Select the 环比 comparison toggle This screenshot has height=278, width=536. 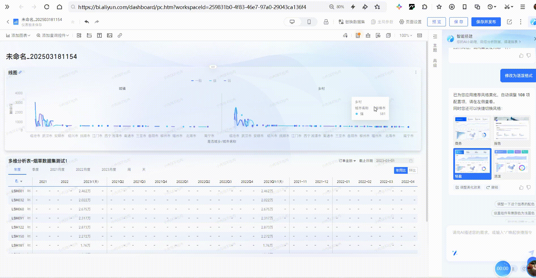click(x=412, y=170)
